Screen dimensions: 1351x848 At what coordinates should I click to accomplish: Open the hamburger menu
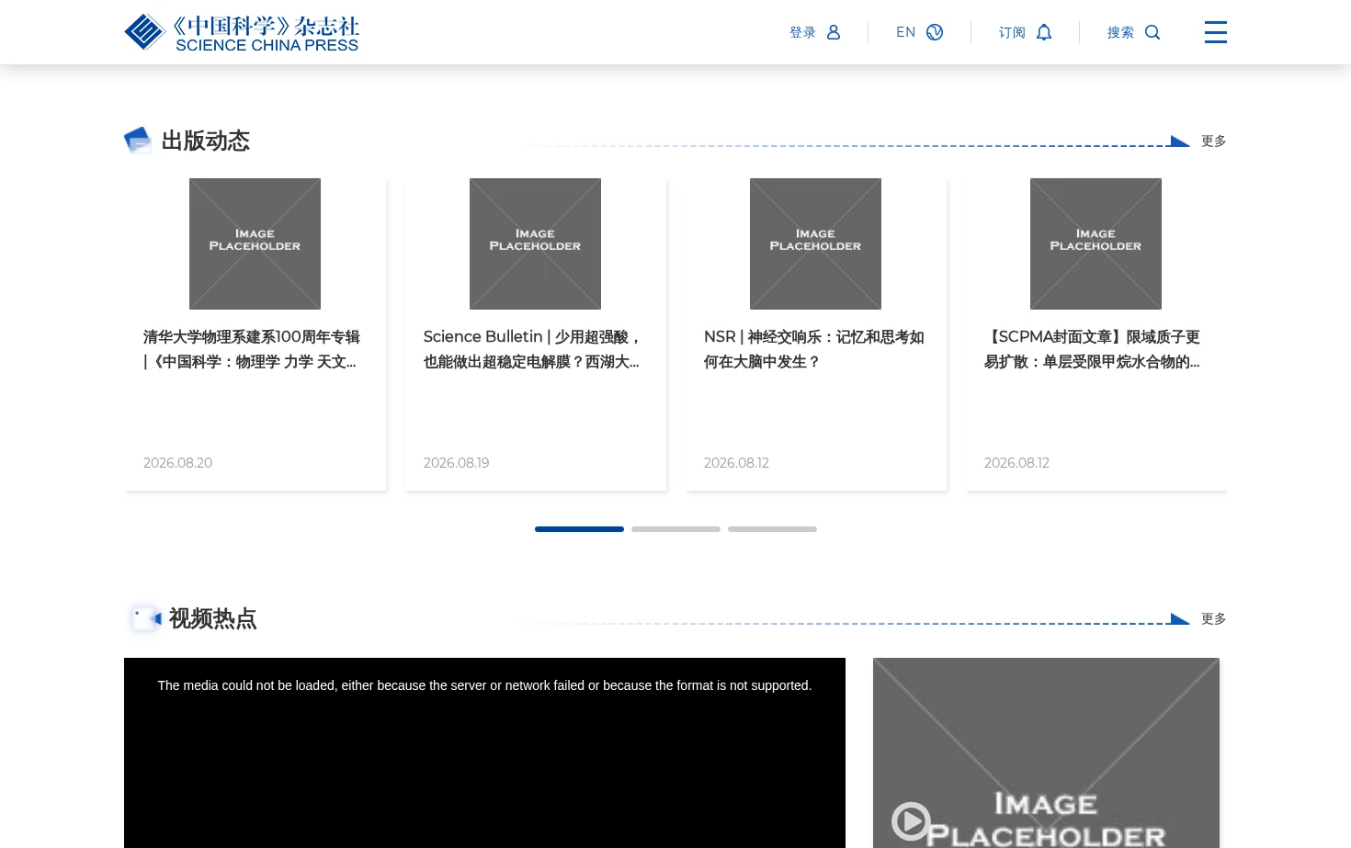point(1216,32)
